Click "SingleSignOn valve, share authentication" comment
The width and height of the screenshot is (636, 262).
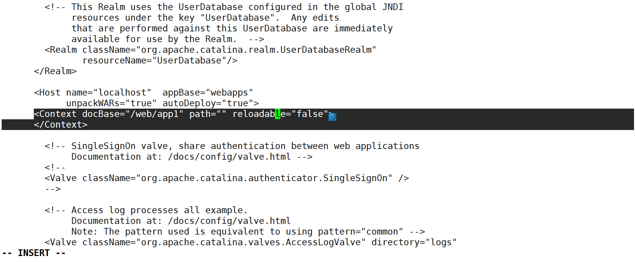(179, 146)
